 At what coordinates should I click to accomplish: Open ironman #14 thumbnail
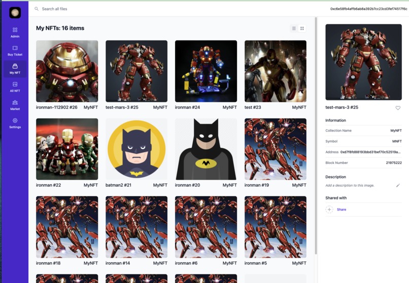pos(137,227)
